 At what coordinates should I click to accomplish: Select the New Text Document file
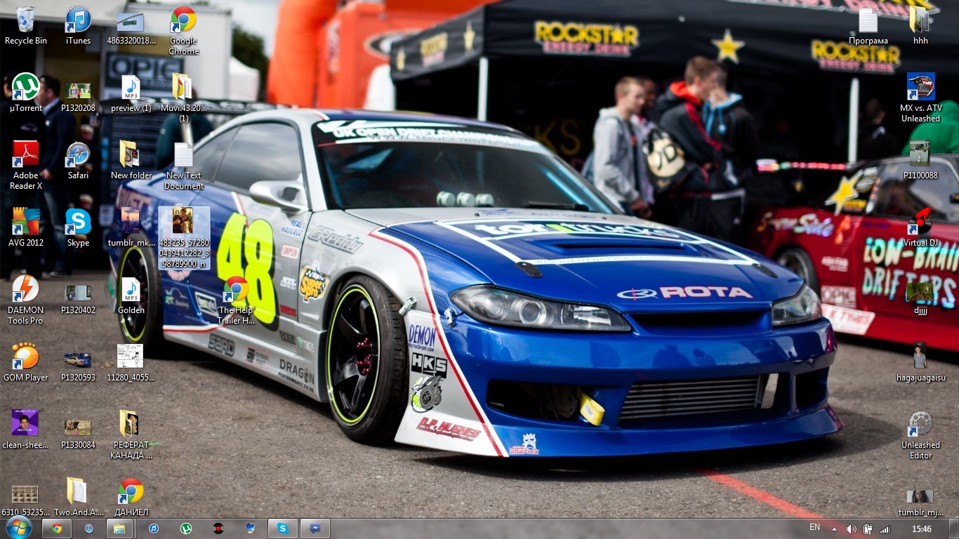pos(183,156)
